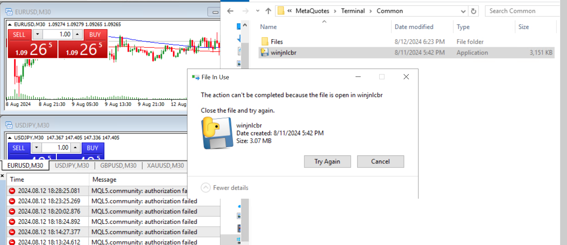Switch to USDJPY,M30 chart tab
The width and height of the screenshot is (567, 245).
tap(72, 165)
